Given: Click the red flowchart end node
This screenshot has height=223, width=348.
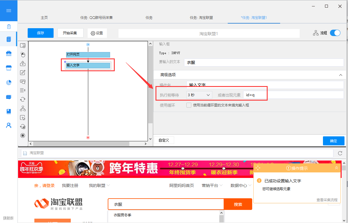Looking at the screenshot, I should [88, 138].
